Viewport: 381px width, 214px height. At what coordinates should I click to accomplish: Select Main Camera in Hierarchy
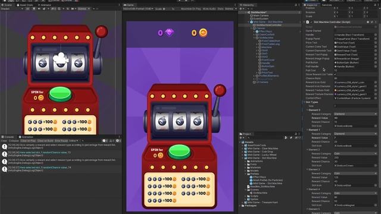click(x=261, y=15)
